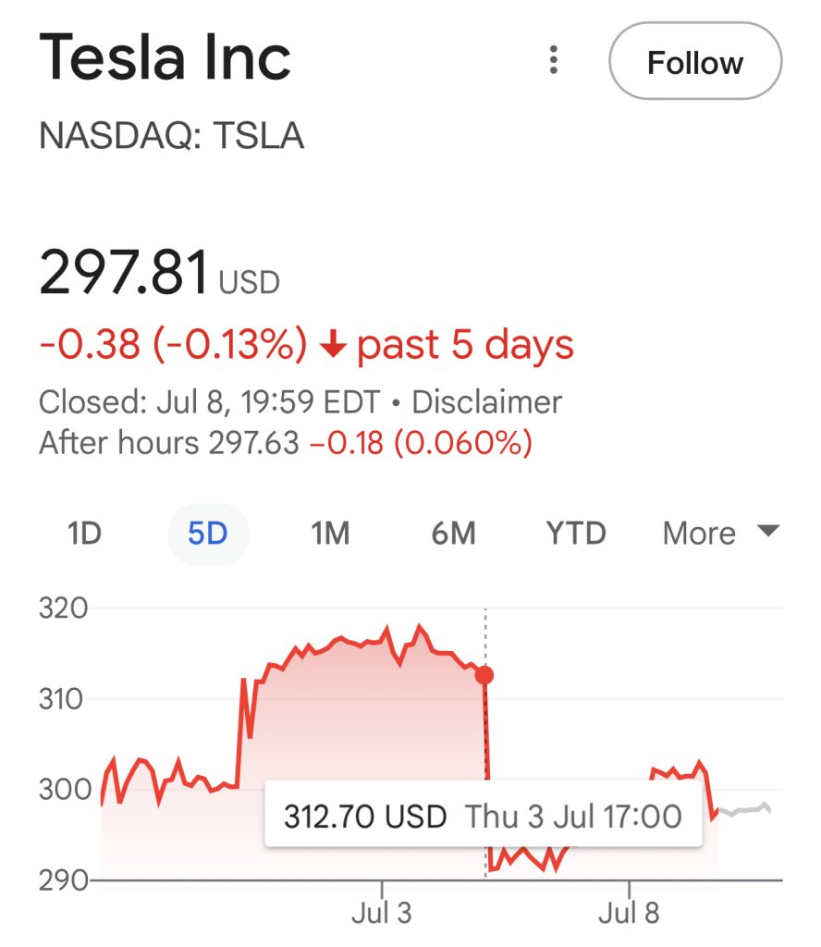Viewport: 821px width, 947px height.
Task: Click the NASDAQ: TSLA ticker text
Action: [x=171, y=135]
